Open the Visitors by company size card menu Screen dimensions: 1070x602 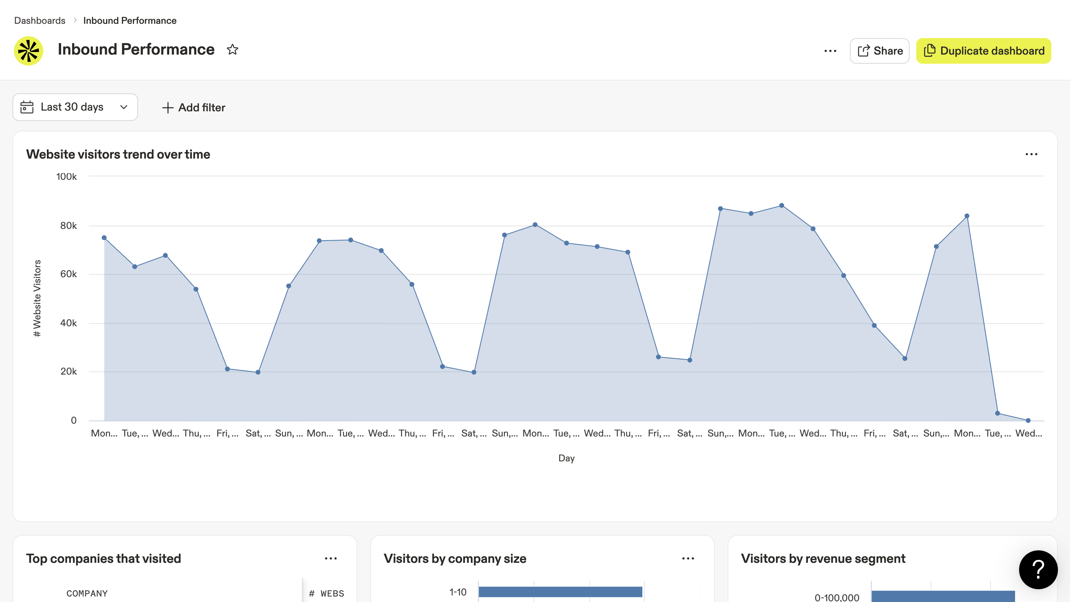(688, 558)
